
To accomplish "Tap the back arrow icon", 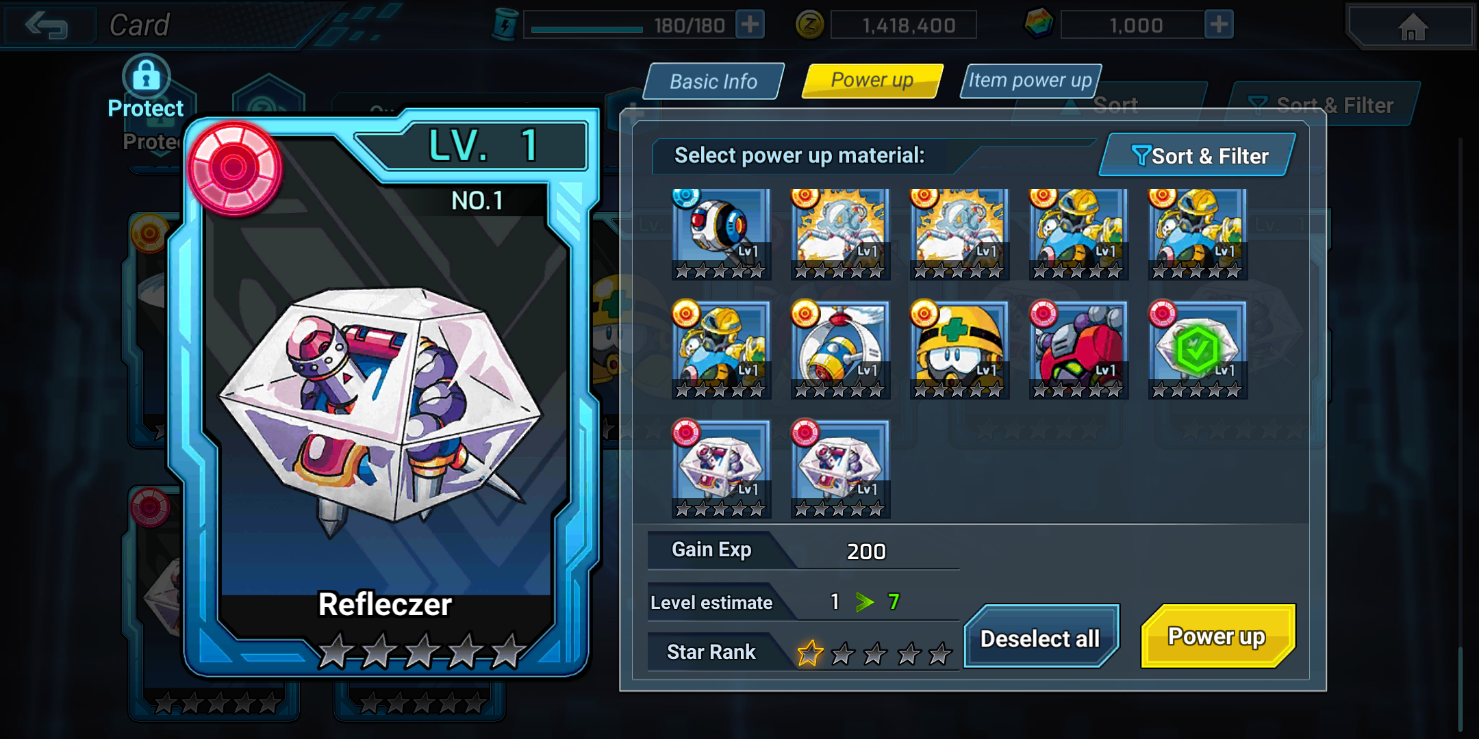I will pyautogui.click(x=46, y=25).
